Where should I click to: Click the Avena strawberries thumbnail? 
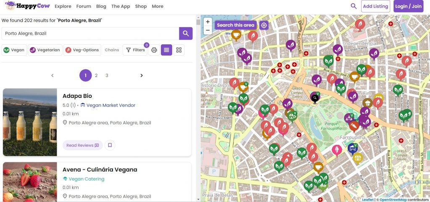[x=30, y=182]
